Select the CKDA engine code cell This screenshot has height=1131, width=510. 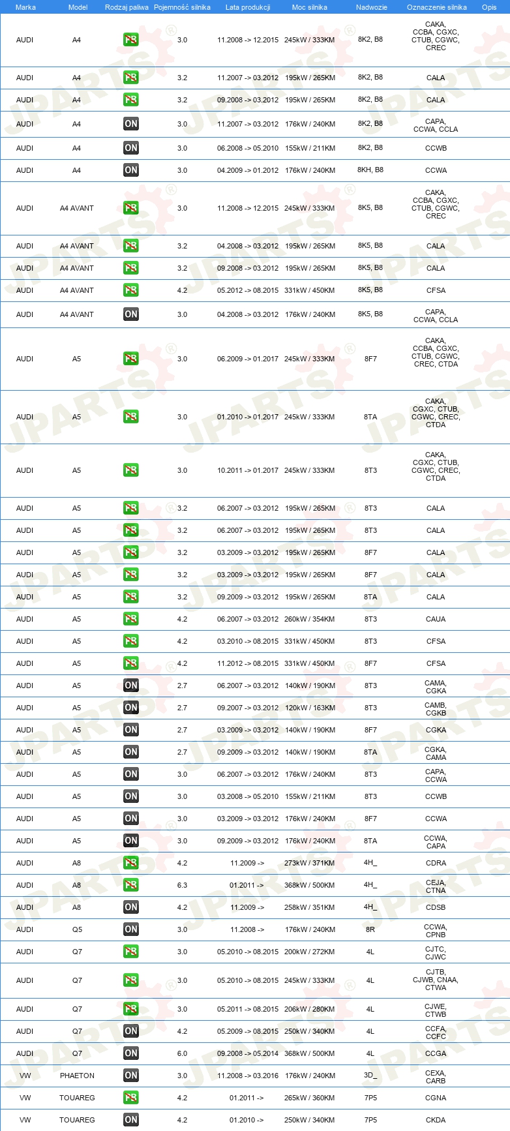436,1120
